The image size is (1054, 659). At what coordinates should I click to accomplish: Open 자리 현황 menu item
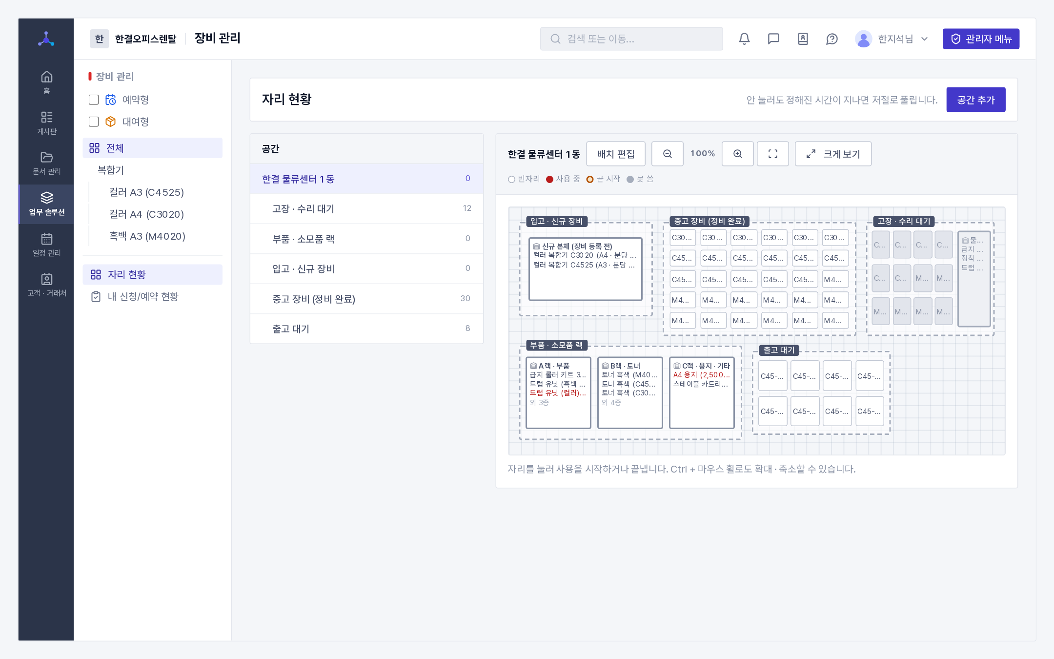(x=152, y=274)
